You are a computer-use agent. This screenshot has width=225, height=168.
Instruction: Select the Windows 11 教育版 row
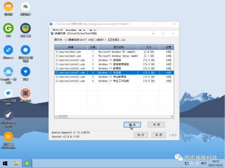point(114,69)
